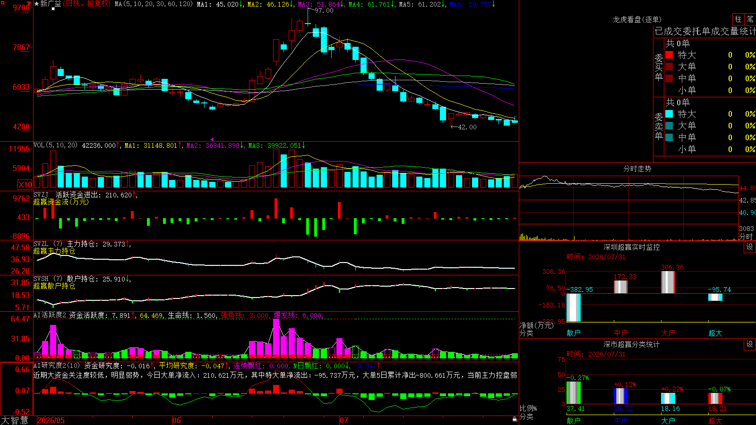Image resolution: width=756 pixels, height=425 pixels.
Task: Click the white sun marker below the stock name
Action: 53,9
